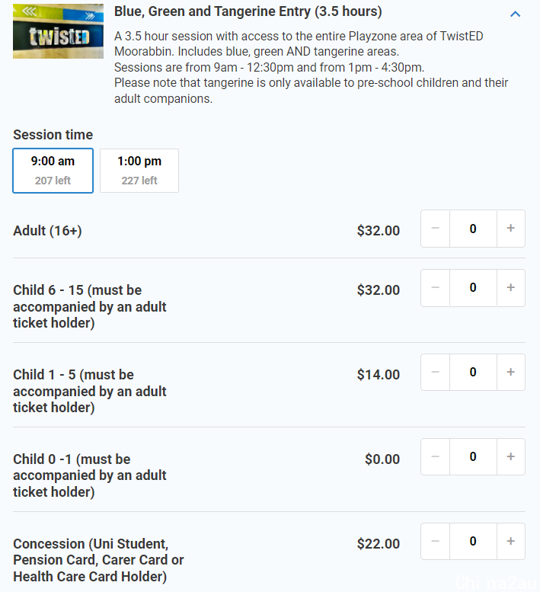The image size is (540, 592).
Task: Reduce Child 0 -1 ticket quantity
Action: point(435,457)
